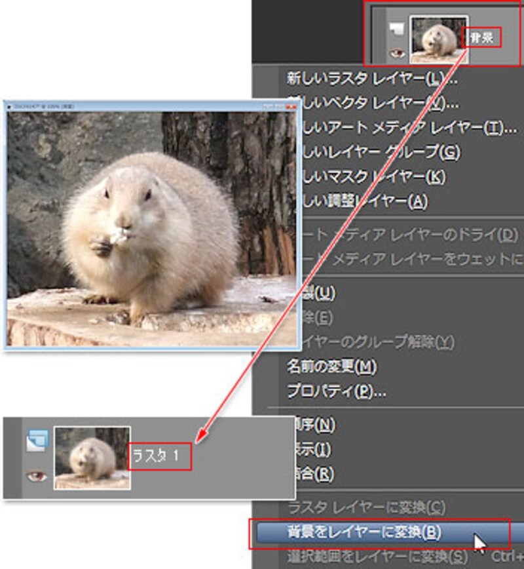The image size is (524, 569).
Task: Open プロパティ(P)... layer properties
Action: click(336, 391)
